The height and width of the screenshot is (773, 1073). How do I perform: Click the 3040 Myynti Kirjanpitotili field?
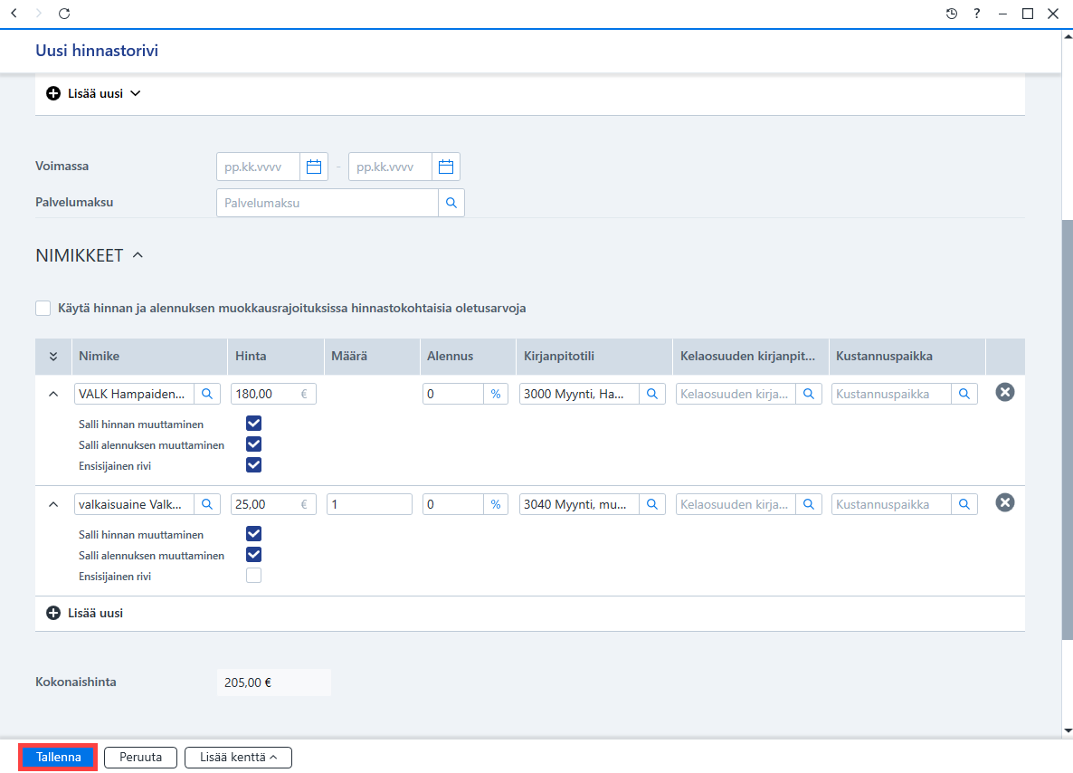coord(579,504)
